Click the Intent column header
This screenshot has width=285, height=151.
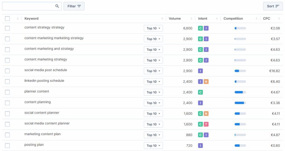(x=203, y=19)
